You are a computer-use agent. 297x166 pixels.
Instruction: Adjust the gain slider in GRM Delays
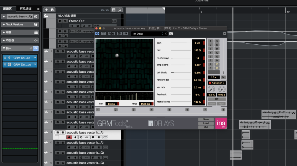[x=180, y=43]
